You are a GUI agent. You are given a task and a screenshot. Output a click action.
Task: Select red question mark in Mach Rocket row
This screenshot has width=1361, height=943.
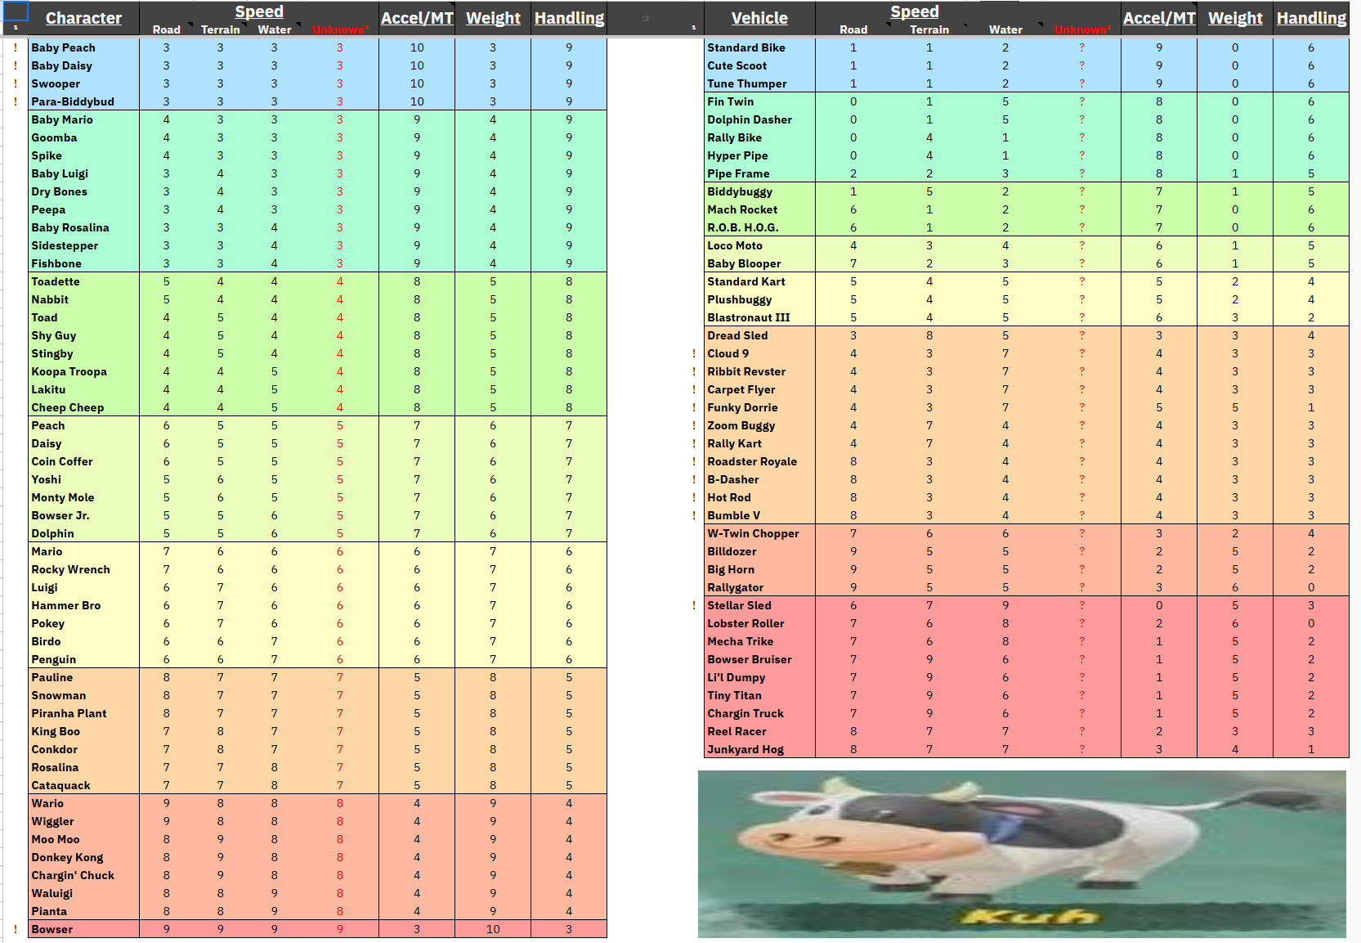tap(1082, 209)
